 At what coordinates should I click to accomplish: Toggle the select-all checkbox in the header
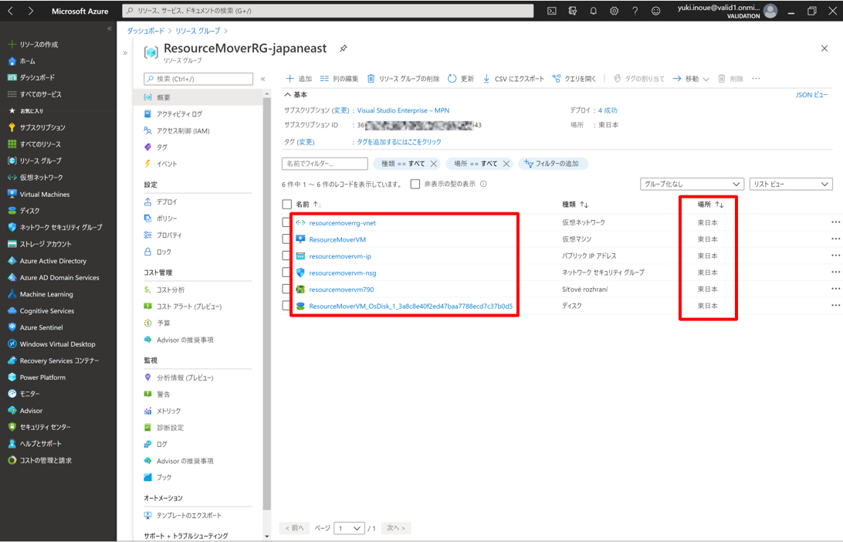[287, 205]
